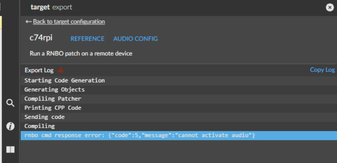
Task: Click the search magnifier sidebar icon
Action: 10,103
